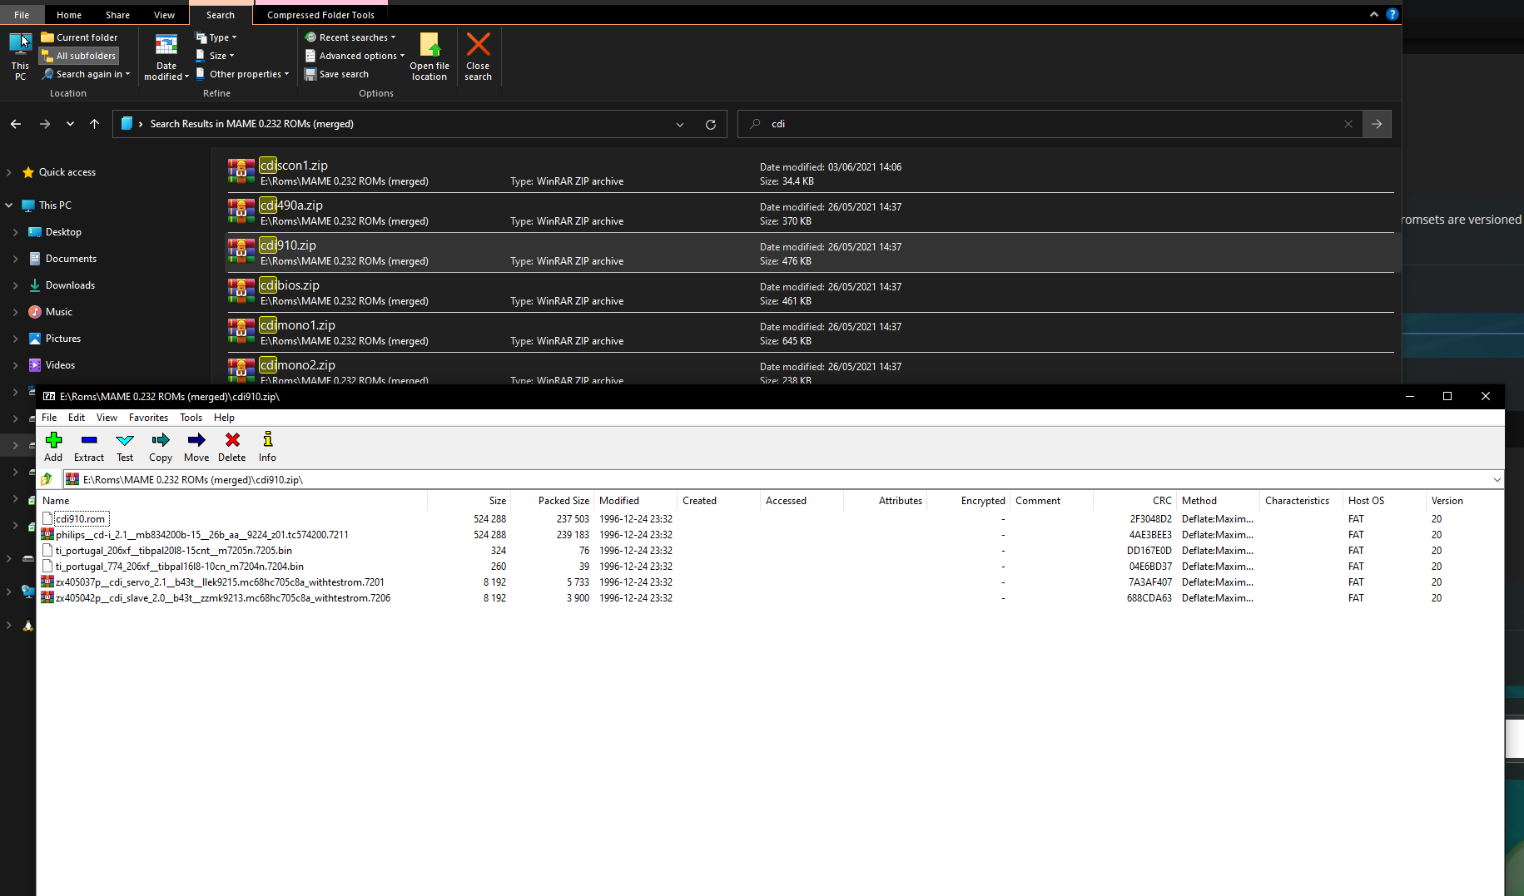Select cdi910.rom file in 7-Zip
The image size is (1524, 896).
[81, 519]
